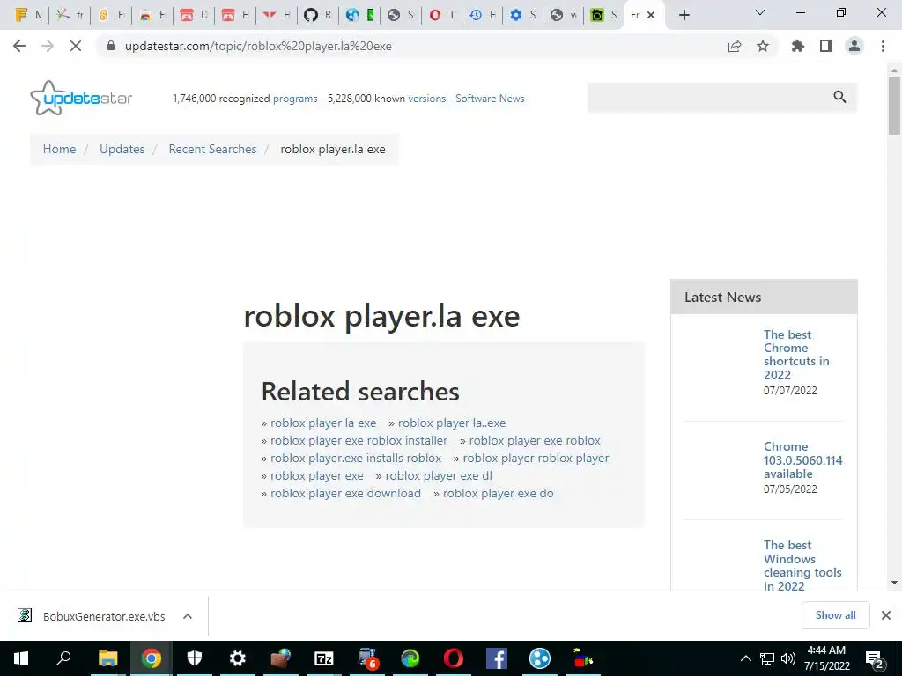Viewport: 902px width, 676px height.
Task: Open Facebook app on taskbar
Action: pos(497,658)
